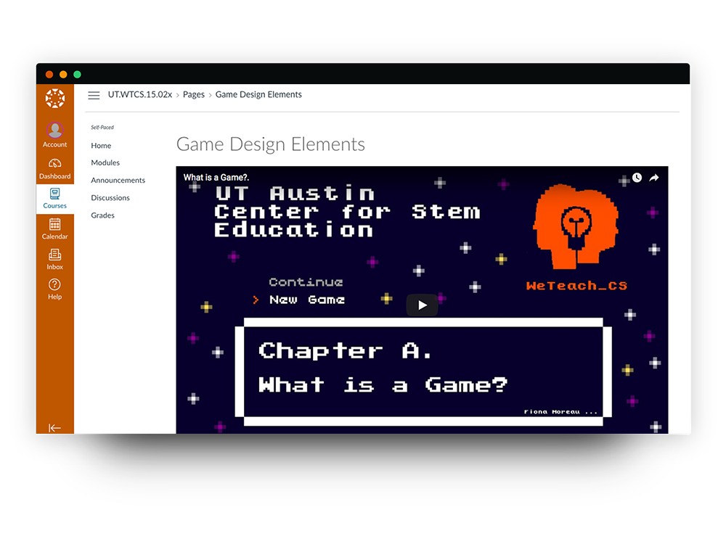Click the video Share arrow icon

click(x=654, y=178)
